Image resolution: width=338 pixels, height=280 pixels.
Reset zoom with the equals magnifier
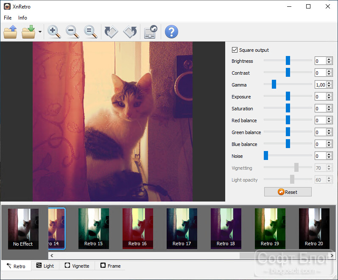90,32
